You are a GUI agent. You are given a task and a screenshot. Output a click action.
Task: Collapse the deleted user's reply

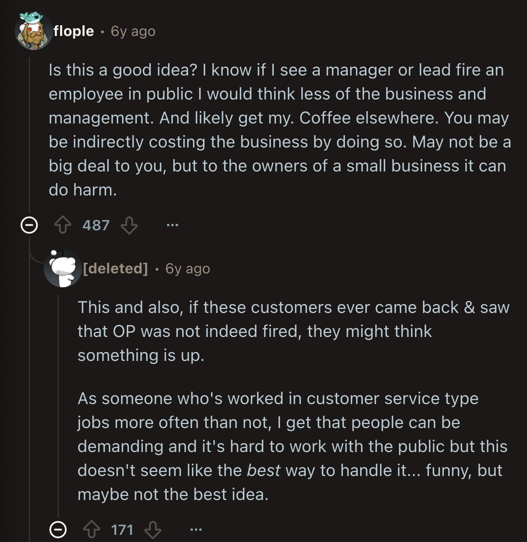point(58,530)
